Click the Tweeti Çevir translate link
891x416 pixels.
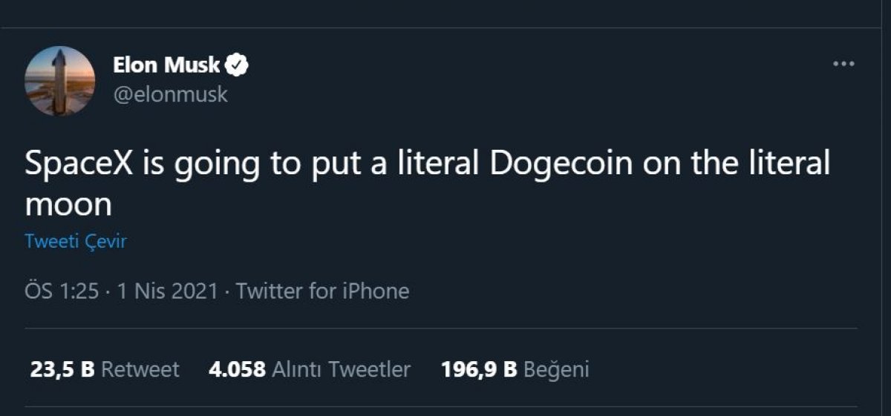[x=75, y=242]
